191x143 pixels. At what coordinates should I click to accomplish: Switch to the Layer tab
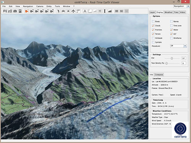152,12
